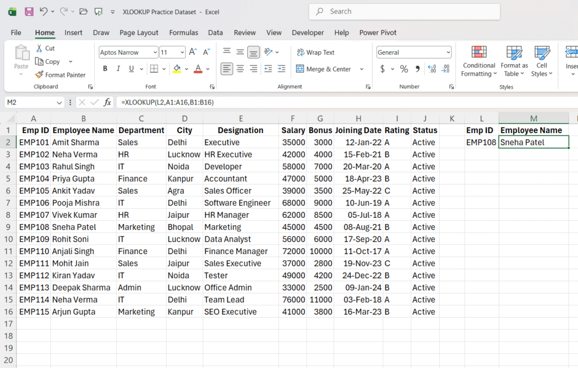Switch to the Formulas tab
The width and height of the screenshot is (578, 368).
[x=183, y=32]
